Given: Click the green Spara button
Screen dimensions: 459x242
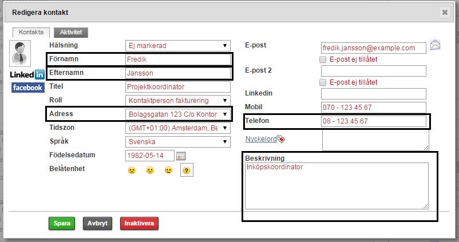Looking at the screenshot, I should 62,223.
